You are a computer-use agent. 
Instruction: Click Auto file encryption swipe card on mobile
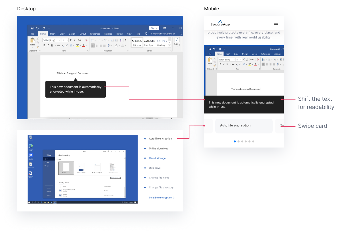coord(244,126)
